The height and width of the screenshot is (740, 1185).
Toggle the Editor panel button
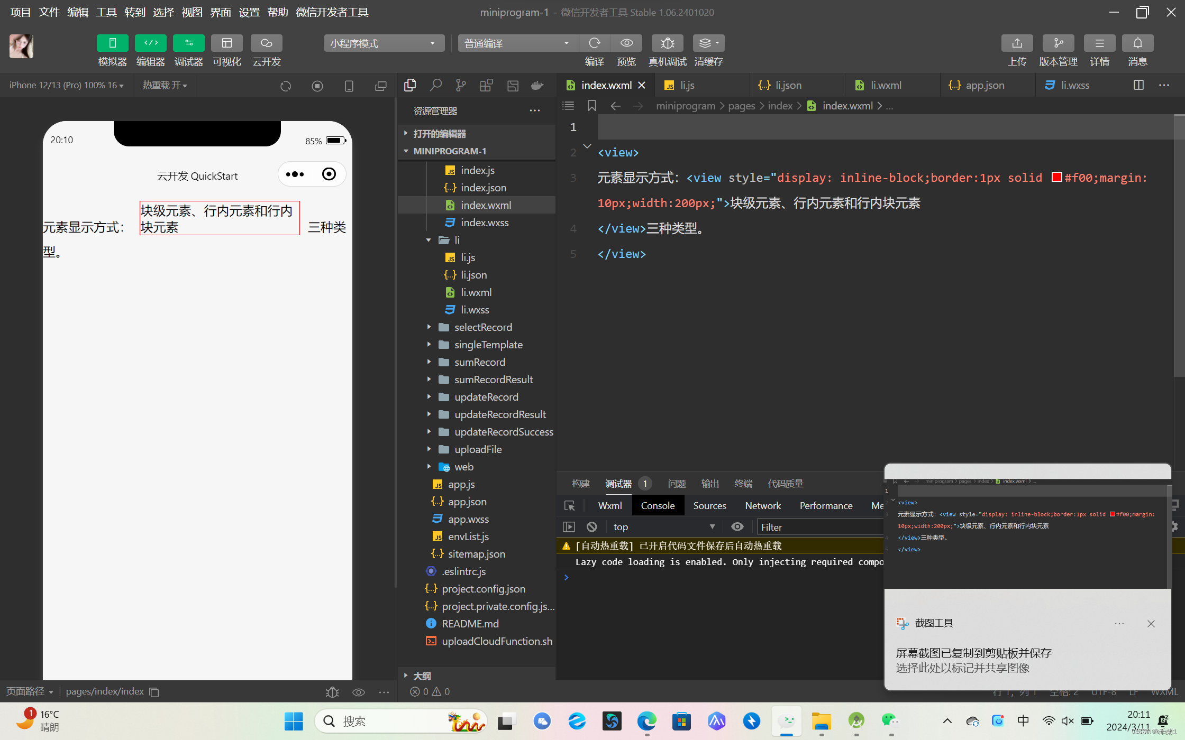pos(151,43)
